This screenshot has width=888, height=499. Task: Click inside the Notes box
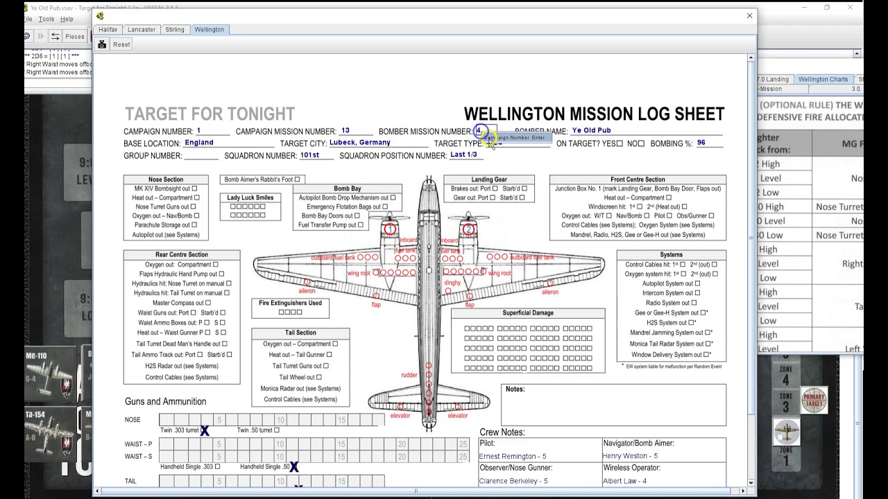(614, 405)
